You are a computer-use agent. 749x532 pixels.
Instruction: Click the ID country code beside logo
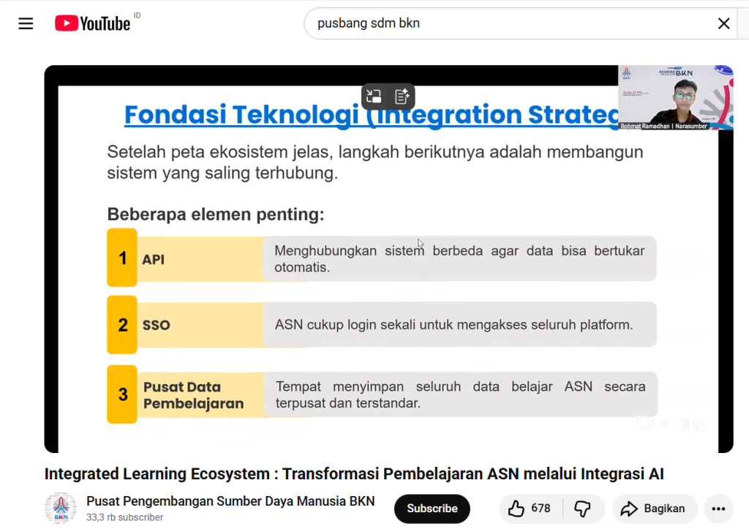pyautogui.click(x=138, y=15)
